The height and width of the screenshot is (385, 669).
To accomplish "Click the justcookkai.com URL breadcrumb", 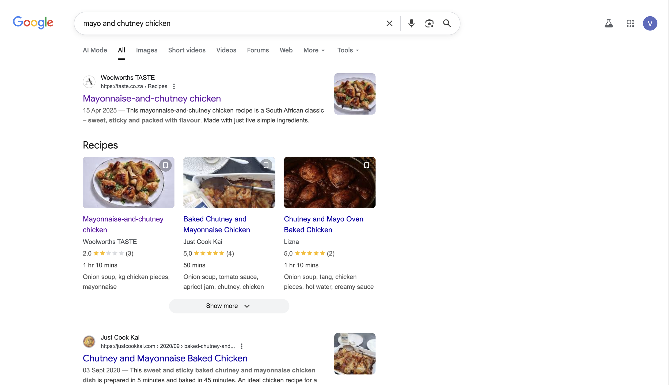I will 168,346.
